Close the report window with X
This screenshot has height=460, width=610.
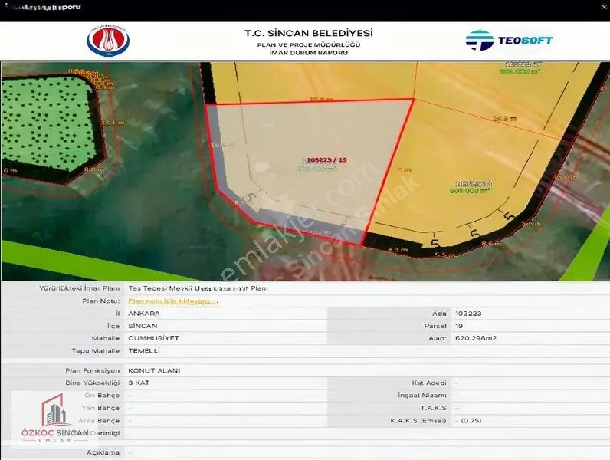coord(604,7)
